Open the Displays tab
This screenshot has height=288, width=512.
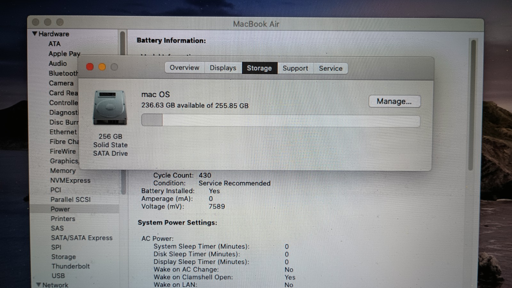[x=223, y=68]
